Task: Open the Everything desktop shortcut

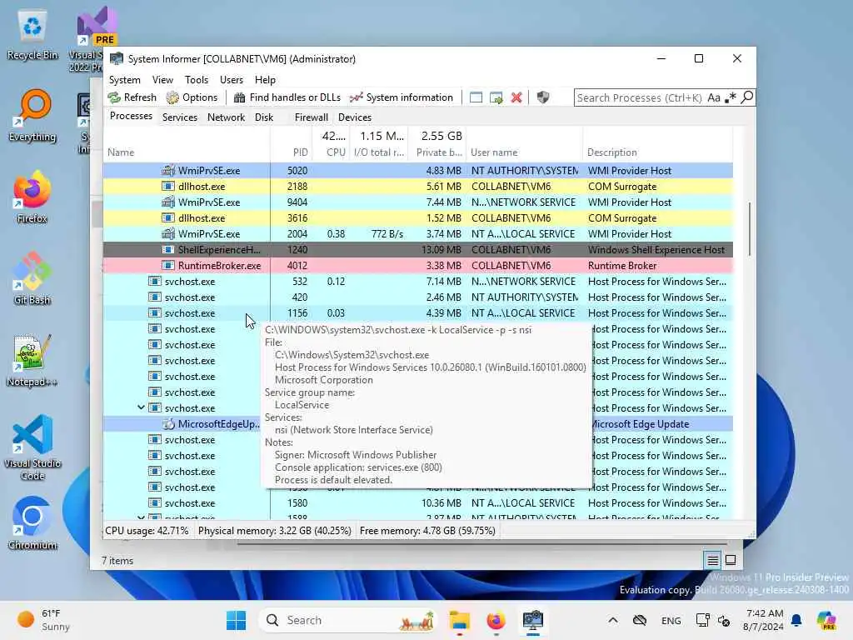Action: click(x=32, y=117)
